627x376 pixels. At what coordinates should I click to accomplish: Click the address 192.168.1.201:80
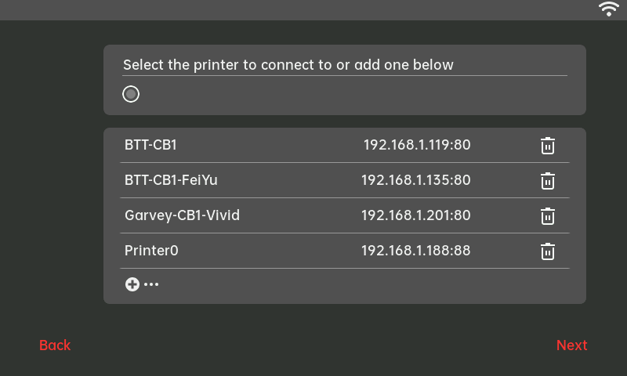click(x=415, y=215)
